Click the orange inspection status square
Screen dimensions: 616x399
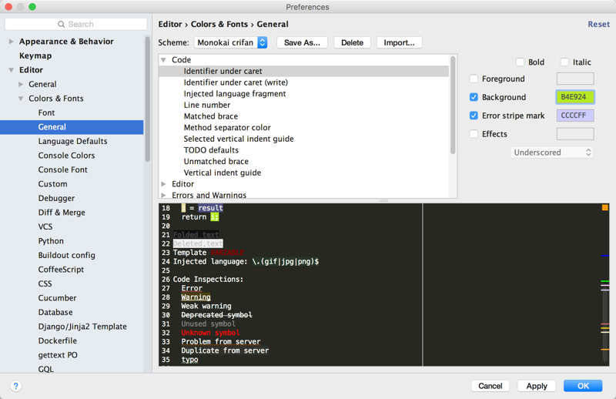(605, 207)
